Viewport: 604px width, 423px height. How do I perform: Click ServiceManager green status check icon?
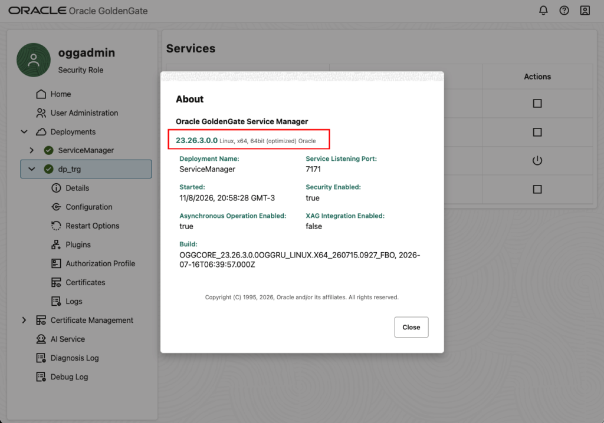coord(48,150)
